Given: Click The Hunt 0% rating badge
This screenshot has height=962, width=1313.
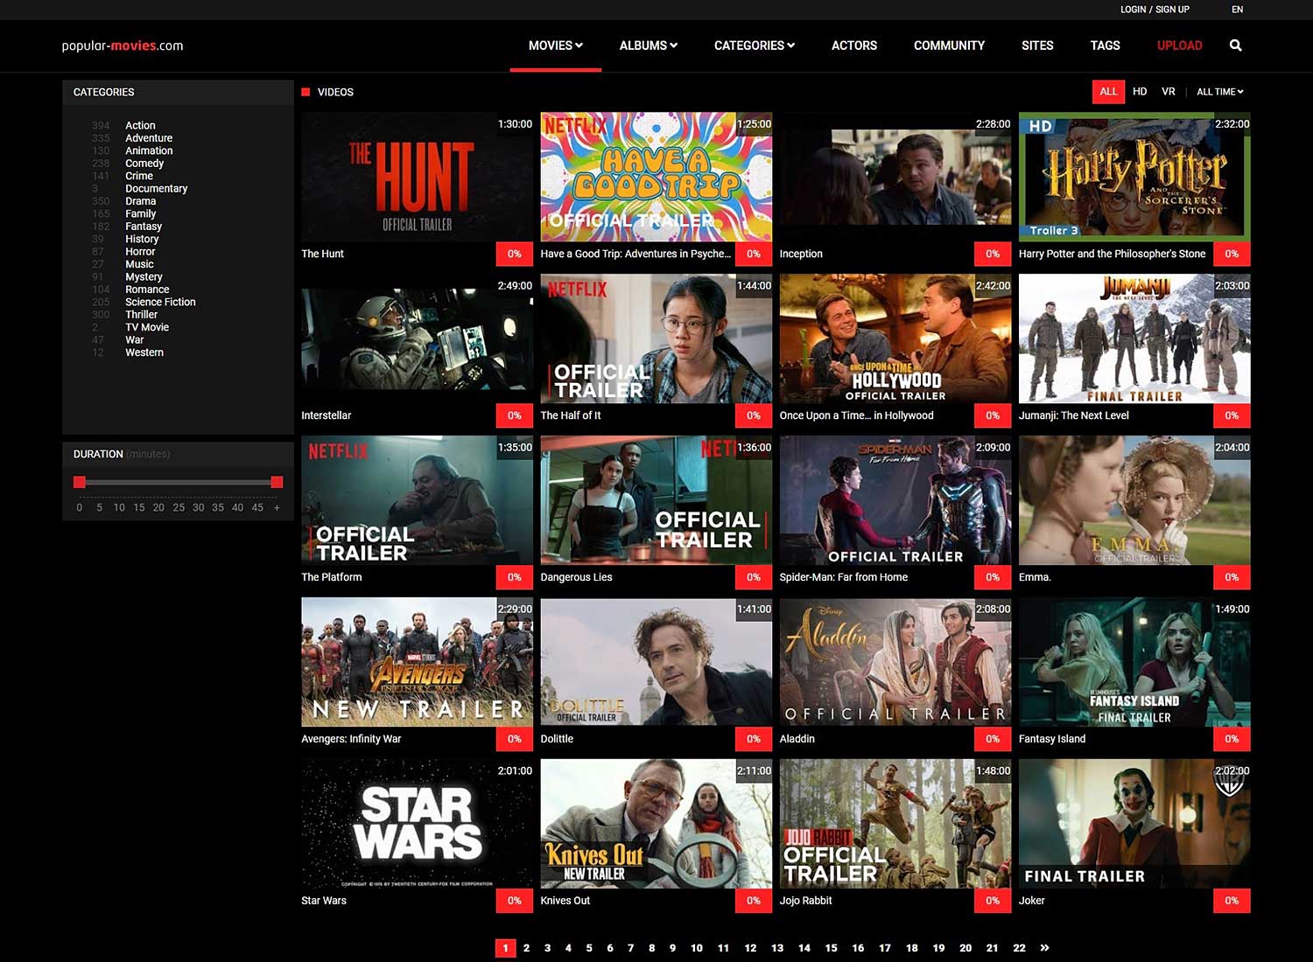Looking at the screenshot, I should (x=515, y=254).
